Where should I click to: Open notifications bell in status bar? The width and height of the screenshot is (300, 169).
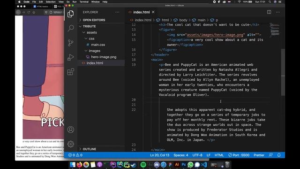pos(279,155)
